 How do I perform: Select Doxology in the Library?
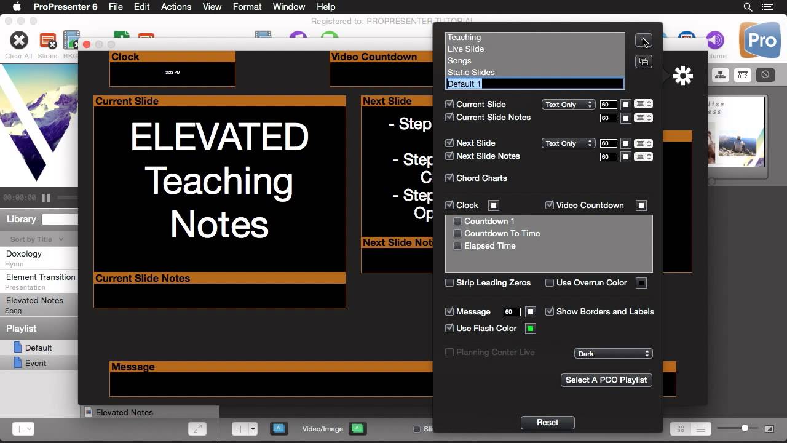click(39, 258)
